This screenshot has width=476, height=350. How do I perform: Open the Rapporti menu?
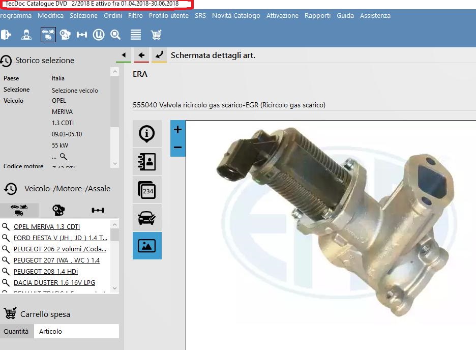[x=317, y=15]
